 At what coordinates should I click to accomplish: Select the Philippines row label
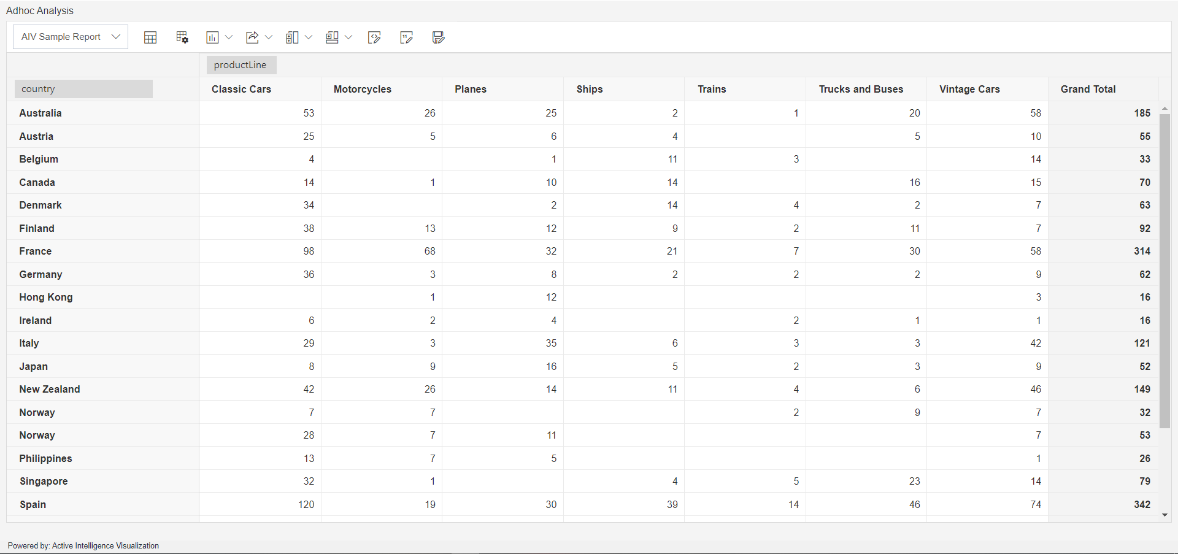45,459
